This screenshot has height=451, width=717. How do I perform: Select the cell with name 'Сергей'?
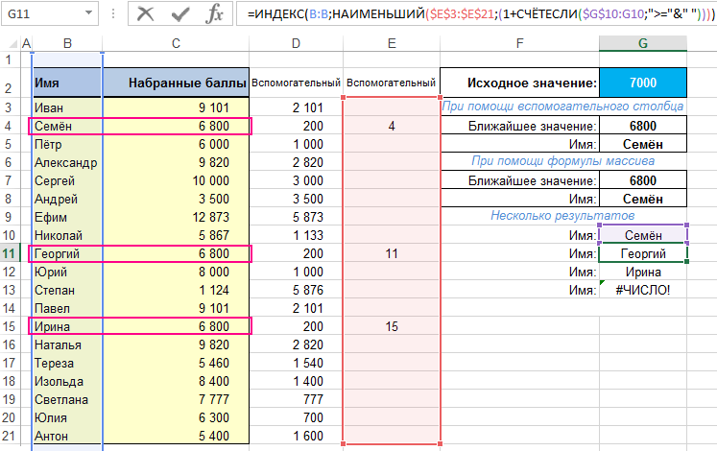tap(67, 181)
